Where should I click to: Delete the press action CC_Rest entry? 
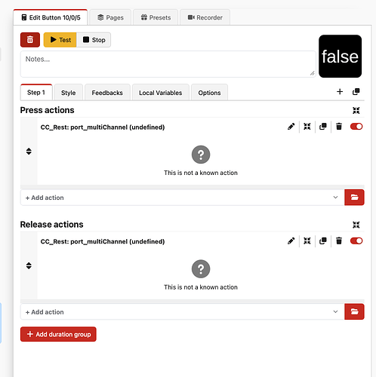point(339,127)
